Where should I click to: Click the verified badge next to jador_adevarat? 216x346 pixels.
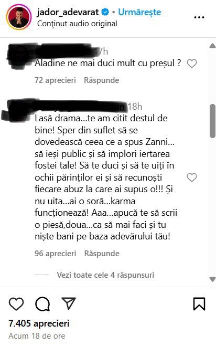[105, 12]
